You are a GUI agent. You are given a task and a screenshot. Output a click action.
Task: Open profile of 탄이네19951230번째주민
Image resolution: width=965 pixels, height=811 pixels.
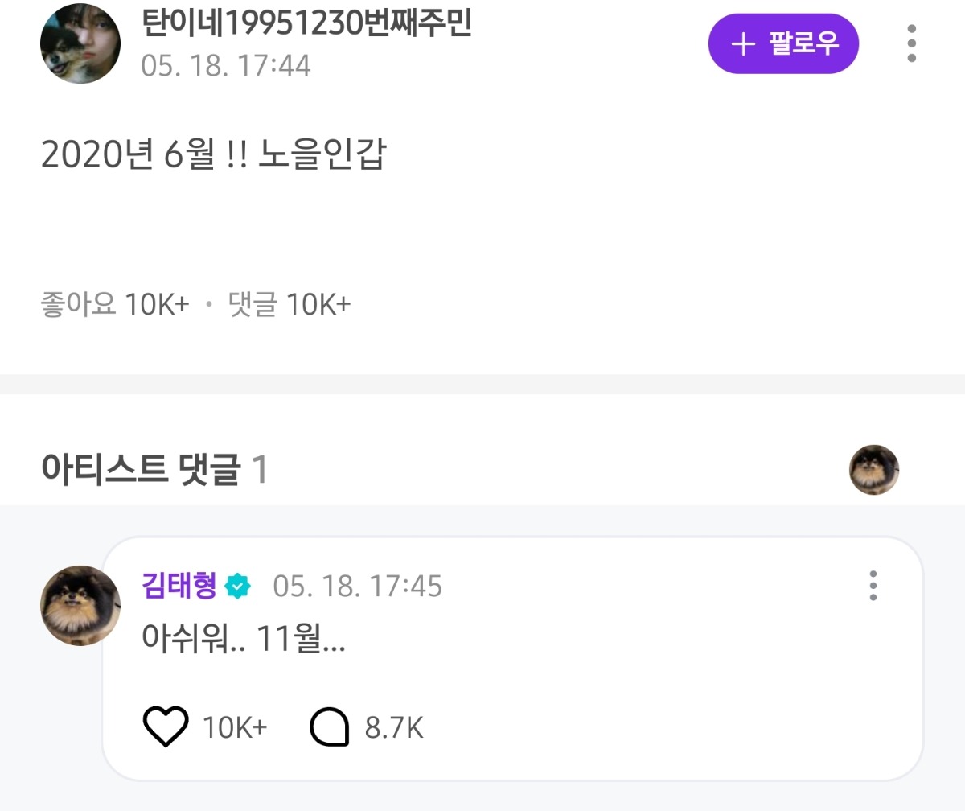pyautogui.click(x=306, y=24)
